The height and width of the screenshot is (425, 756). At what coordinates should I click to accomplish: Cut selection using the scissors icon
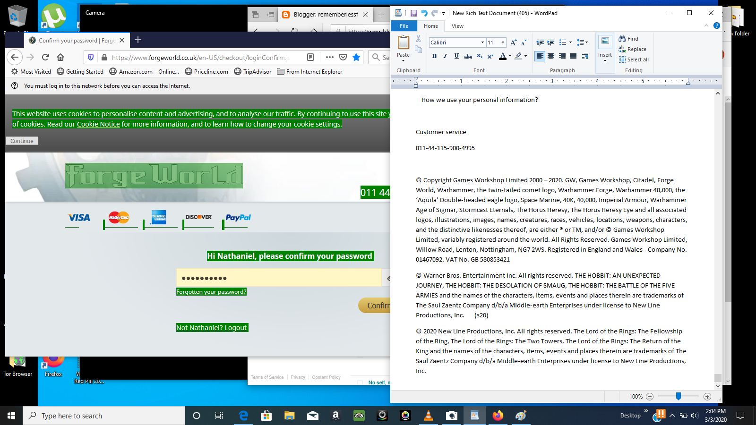(418, 39)
